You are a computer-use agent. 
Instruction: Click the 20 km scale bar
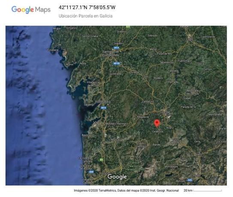[x=203, y=191]
